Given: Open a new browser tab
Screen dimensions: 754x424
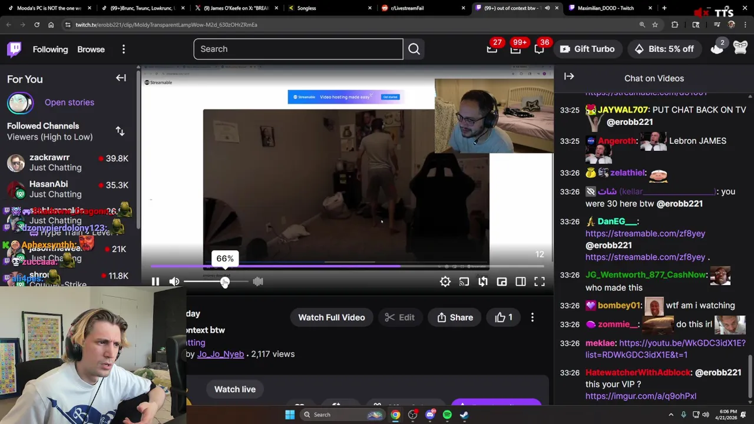Looking at the screenshot, I should [664, 8].
